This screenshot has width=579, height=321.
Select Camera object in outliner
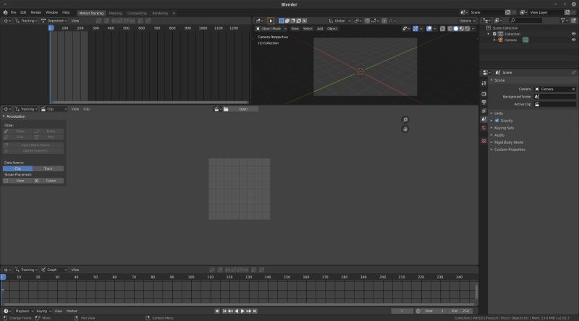511,40
